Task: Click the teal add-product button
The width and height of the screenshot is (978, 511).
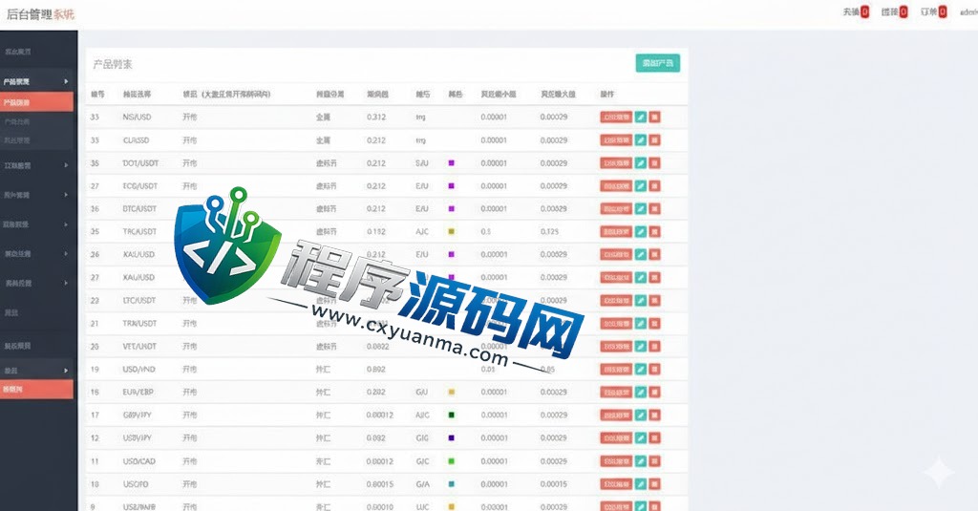Action: coord(657,63)
